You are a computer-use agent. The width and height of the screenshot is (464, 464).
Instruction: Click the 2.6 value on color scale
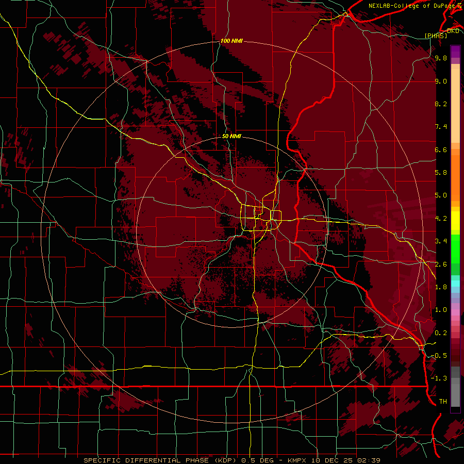point(441,264)
